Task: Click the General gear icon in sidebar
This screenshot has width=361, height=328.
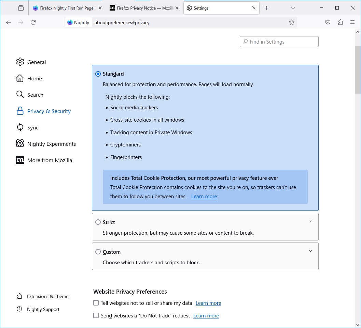Action: coord(20,62)
